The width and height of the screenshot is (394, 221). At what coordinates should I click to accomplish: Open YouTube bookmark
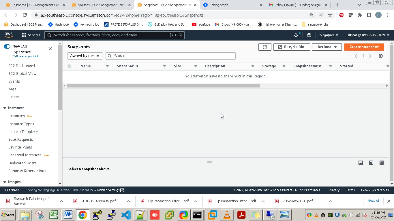(x=201, y=24)
